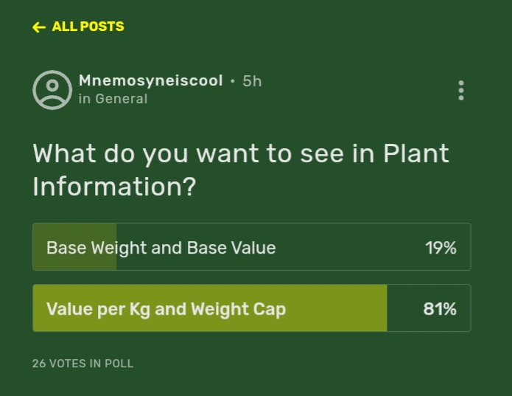The height and width of the screenshot is (396, 512).
Task: Click the username Mnemosyneiscool
Action: pos(150,80)
